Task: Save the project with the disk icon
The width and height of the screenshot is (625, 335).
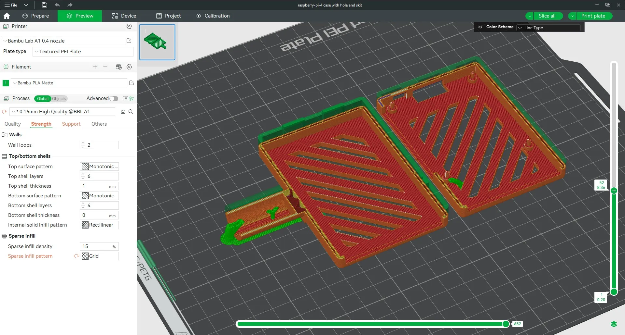Action: pyautogui.click(x=45, y=5)
